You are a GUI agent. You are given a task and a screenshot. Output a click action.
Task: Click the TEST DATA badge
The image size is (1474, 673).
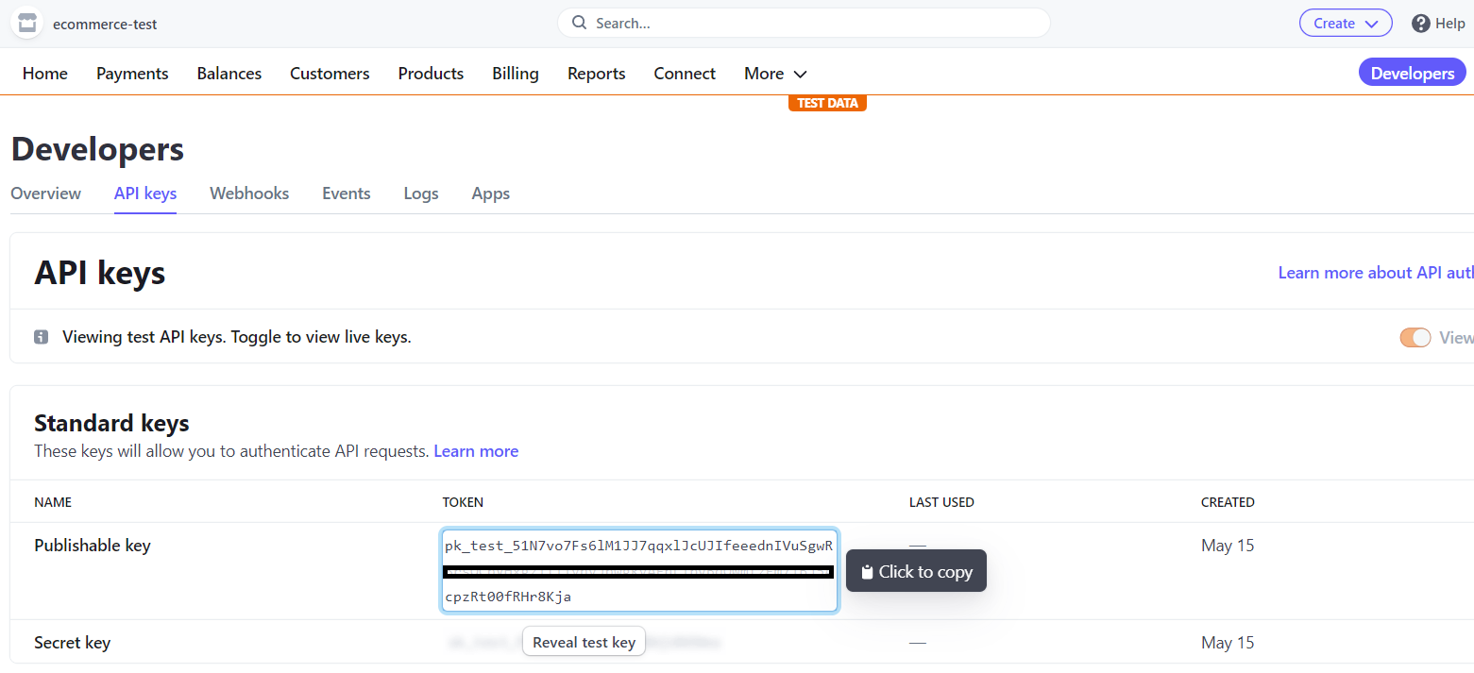[827, 103]
